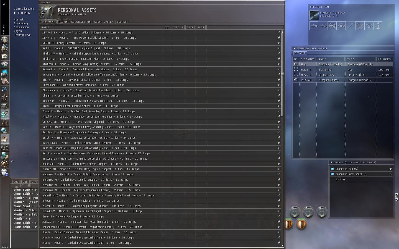Viewport: 399px width, 249px height.
Task: Sort assets by the Qty column header
Action: 167,27
